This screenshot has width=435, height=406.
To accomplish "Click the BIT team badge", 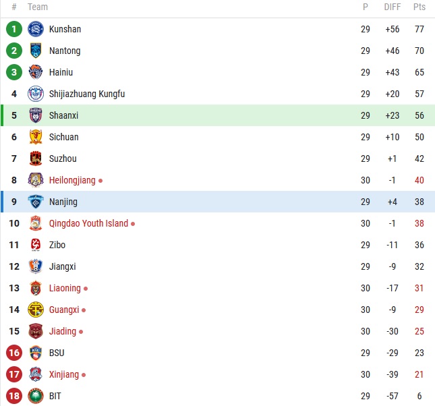I will (36, 396).
